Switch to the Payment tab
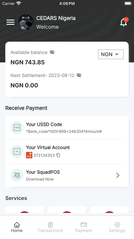Image resolution: width=134 pixels, height=239 pixels. (84, 227)
